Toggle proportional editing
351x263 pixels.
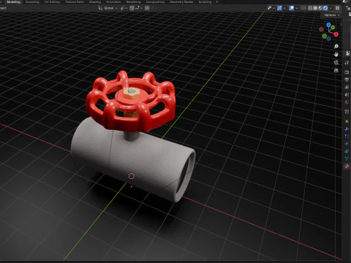point(147,8)
